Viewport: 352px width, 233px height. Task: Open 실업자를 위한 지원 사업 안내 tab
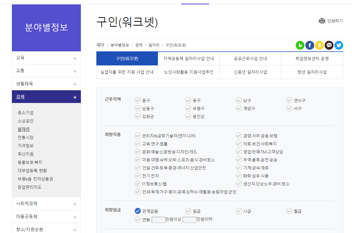pos(127,72)
